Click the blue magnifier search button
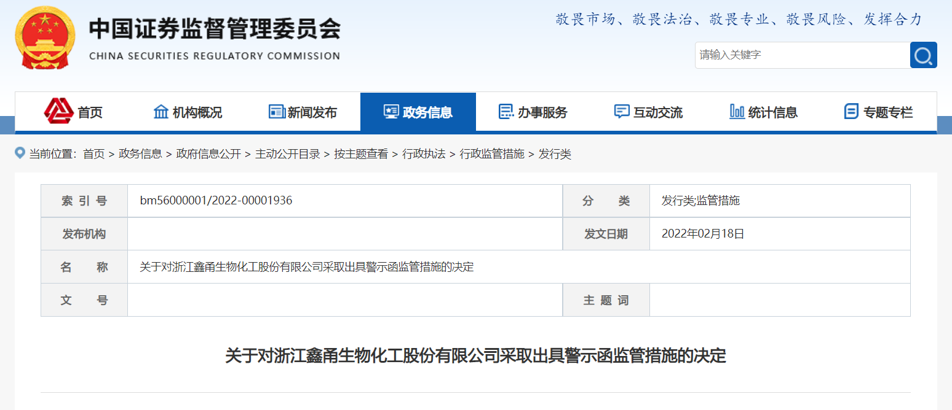Screen dimensions: 952x410 pyautogui.click(x=923, y=55)
